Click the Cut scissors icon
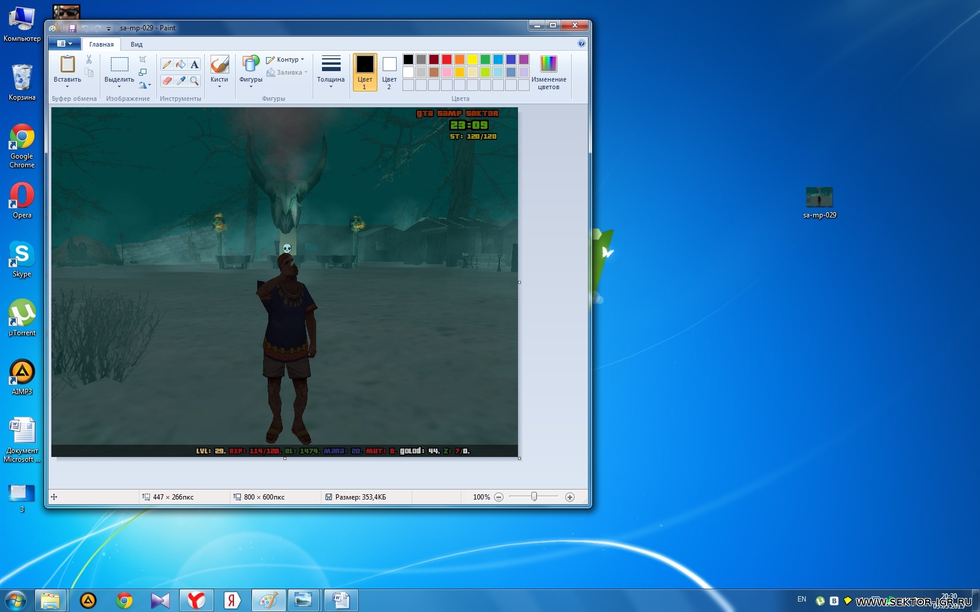The height and width of the screenshot is (612, 980). (89, 59)
